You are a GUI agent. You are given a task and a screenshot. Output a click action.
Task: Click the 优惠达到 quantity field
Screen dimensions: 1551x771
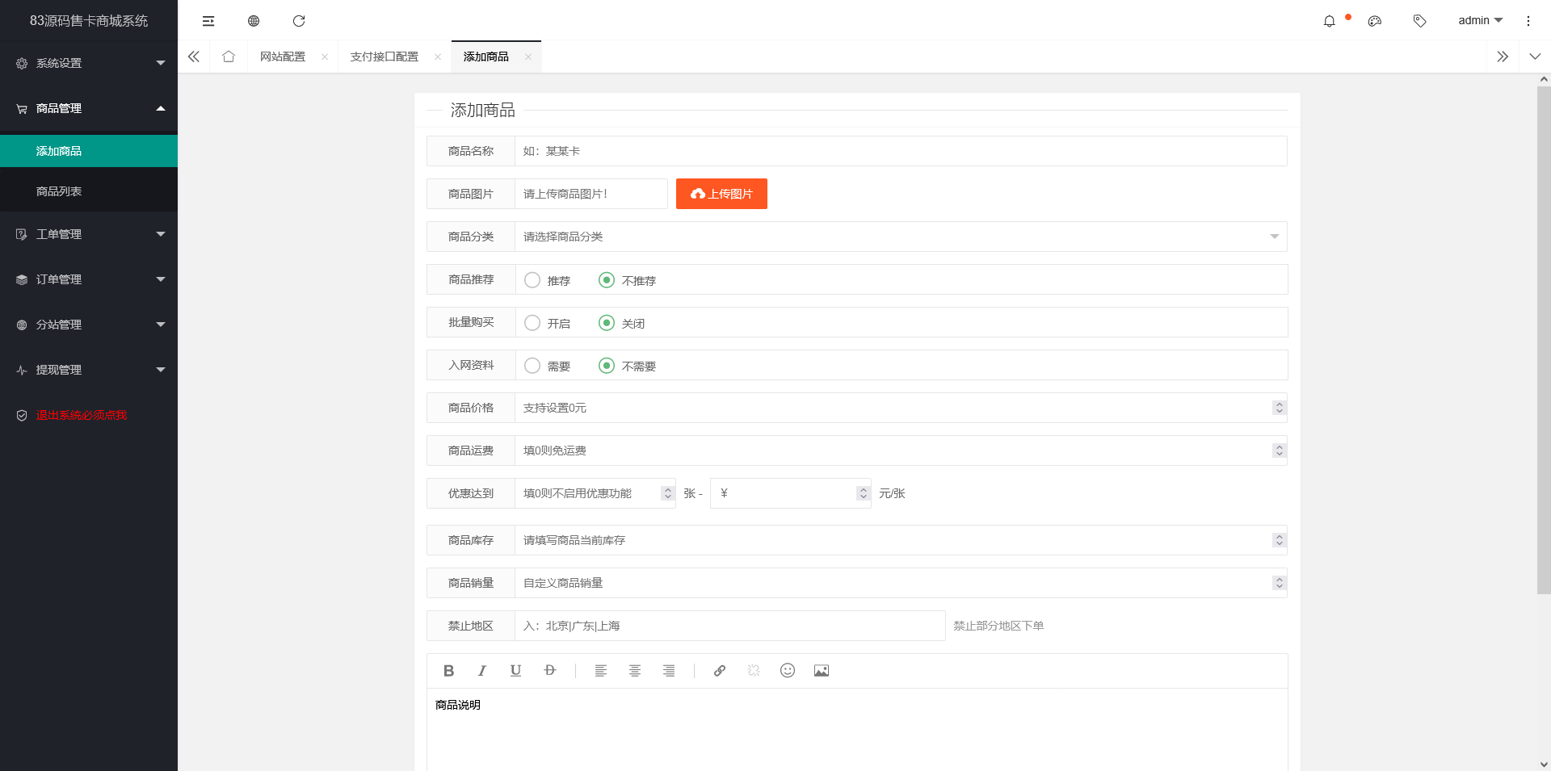[595, 493]
